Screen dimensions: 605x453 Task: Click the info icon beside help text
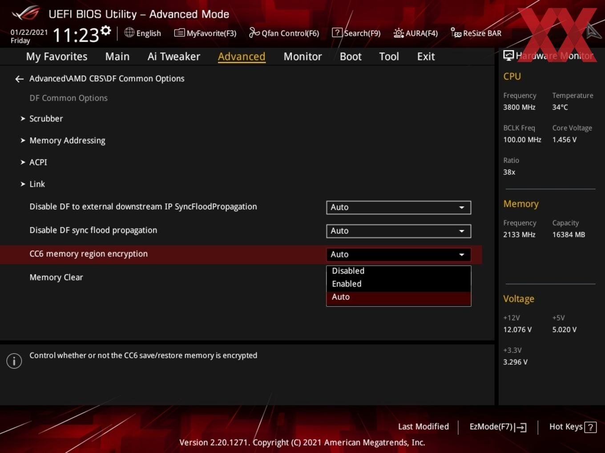[x=14, y=361]
